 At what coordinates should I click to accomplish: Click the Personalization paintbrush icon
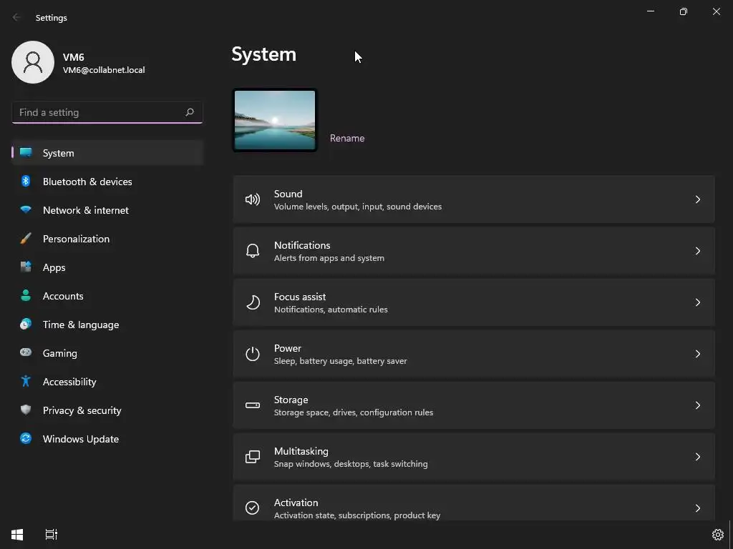coord(26,239)
